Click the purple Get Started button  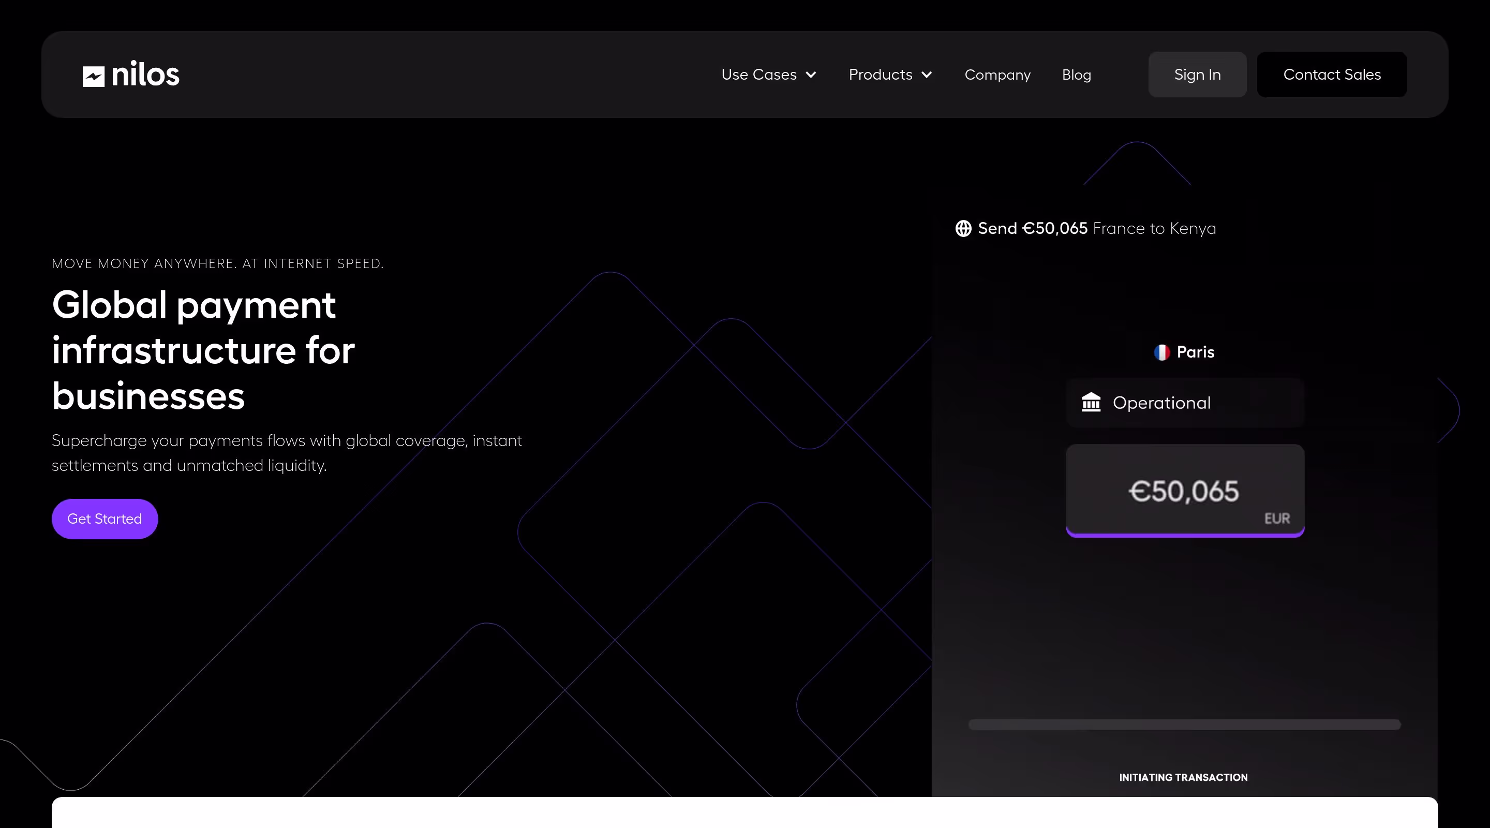click(x=105, y=519)
